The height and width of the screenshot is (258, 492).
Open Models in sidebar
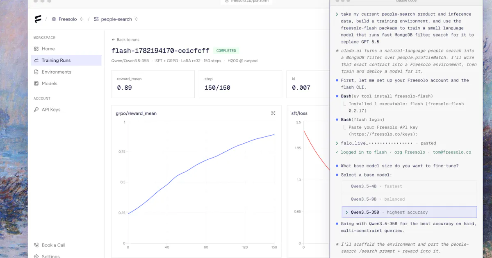tap(66, 84)
